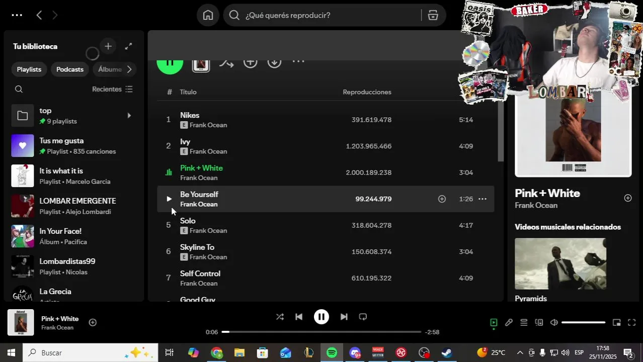Enter full screen mode
The height and width of the screenshot is (362, 643).
pyautogui.click(x=632, y=323)
